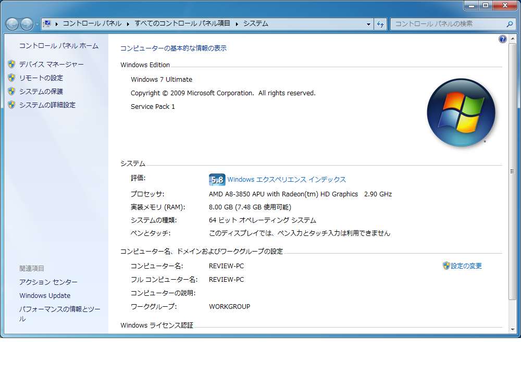Minimize the System window
Image resolution: width=521 pixels, height=375 pixels.
[x=471, y=5]
